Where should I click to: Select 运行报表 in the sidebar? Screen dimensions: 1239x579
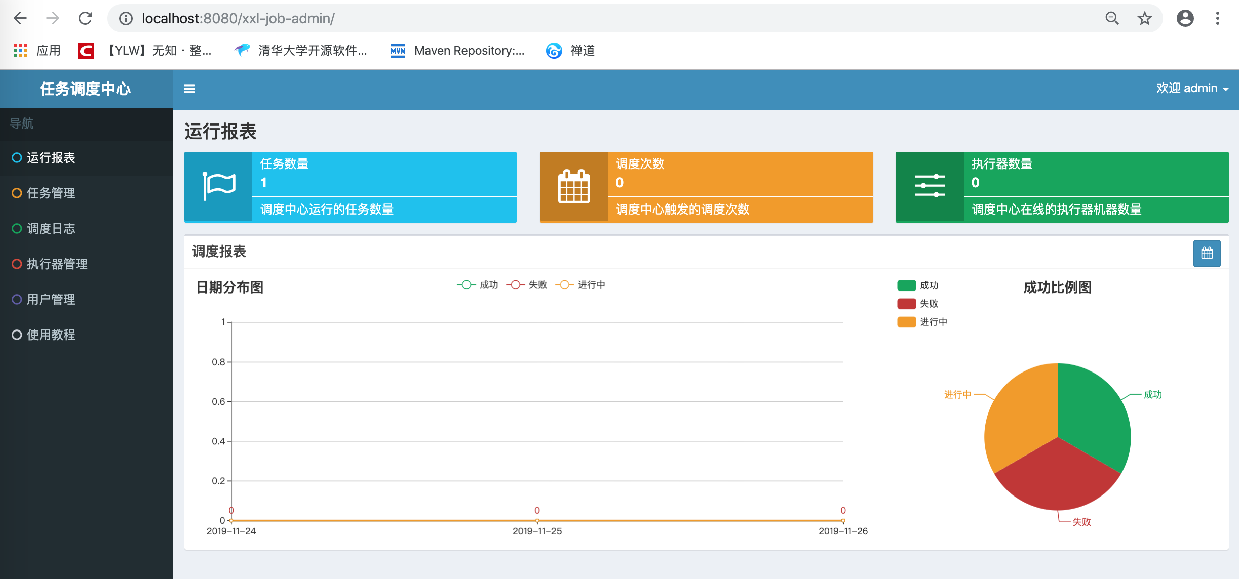point(86,158)
